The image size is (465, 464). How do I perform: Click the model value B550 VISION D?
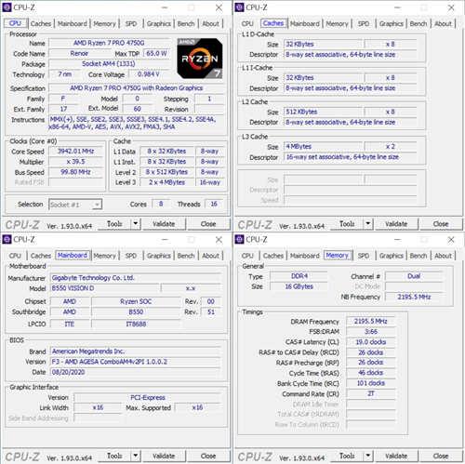click(x=105, y=288)
